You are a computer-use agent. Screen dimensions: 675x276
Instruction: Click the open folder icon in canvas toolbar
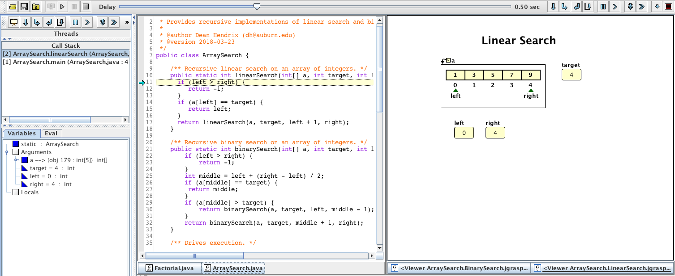[13, 7]
